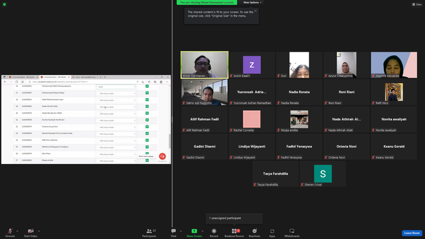The width and height of the screenshot is (425, 239).
Task: Open the browser three-dot settings menu
Action: point(167,82)
